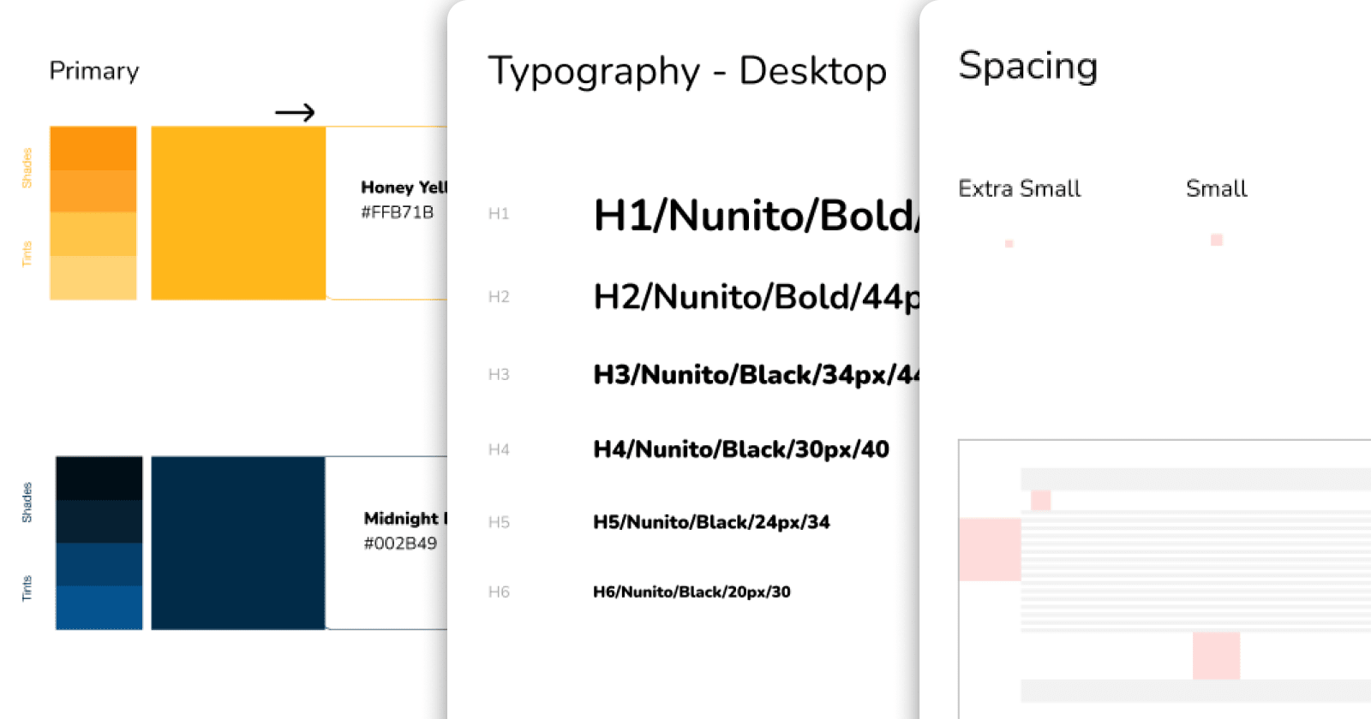Pick the second orange shade in yellow palette

click(93, 191)
